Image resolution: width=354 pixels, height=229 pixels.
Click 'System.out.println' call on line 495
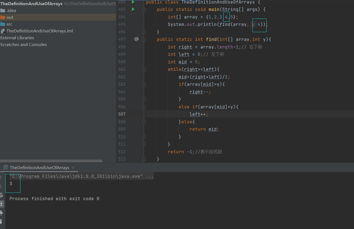[192, 24]
